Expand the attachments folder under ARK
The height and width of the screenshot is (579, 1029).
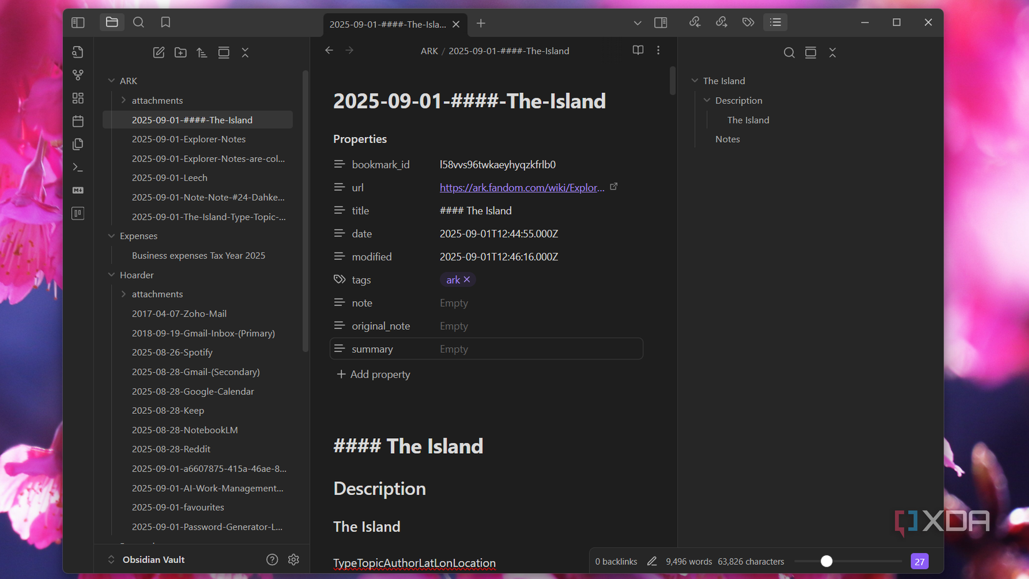[x=123, y=100]
